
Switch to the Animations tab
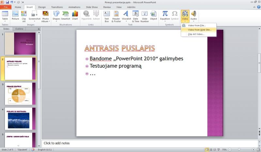tap(74, 7)
